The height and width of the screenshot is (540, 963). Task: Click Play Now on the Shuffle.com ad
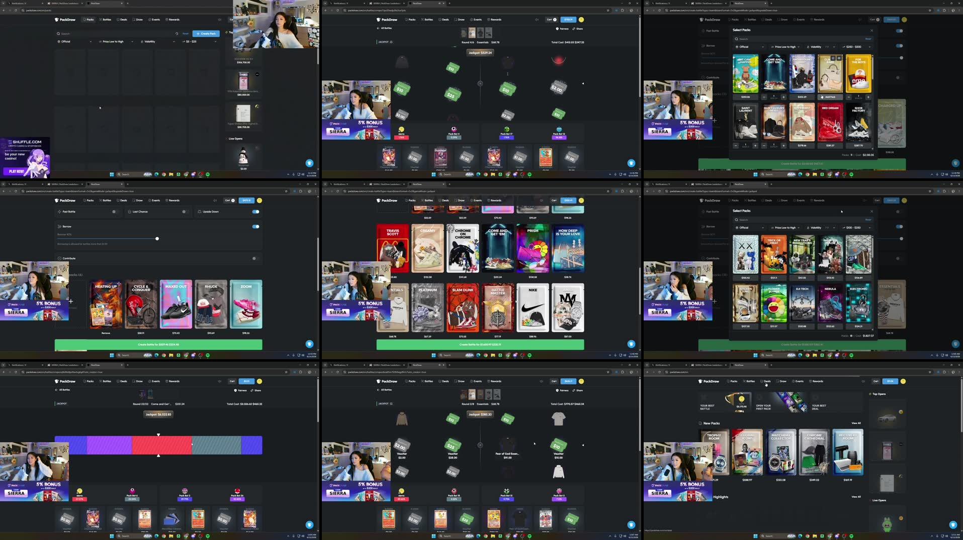(16, 171)
